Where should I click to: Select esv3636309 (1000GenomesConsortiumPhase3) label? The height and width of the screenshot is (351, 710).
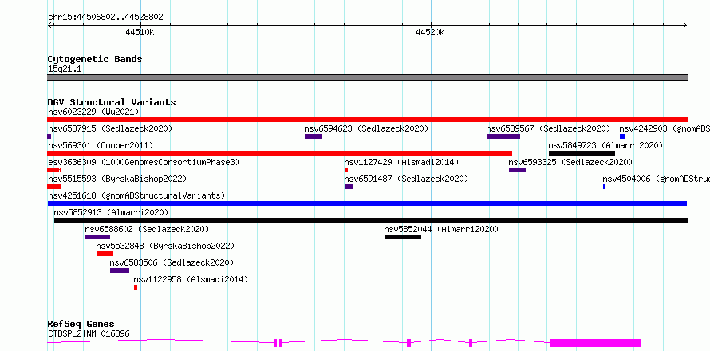144,162
